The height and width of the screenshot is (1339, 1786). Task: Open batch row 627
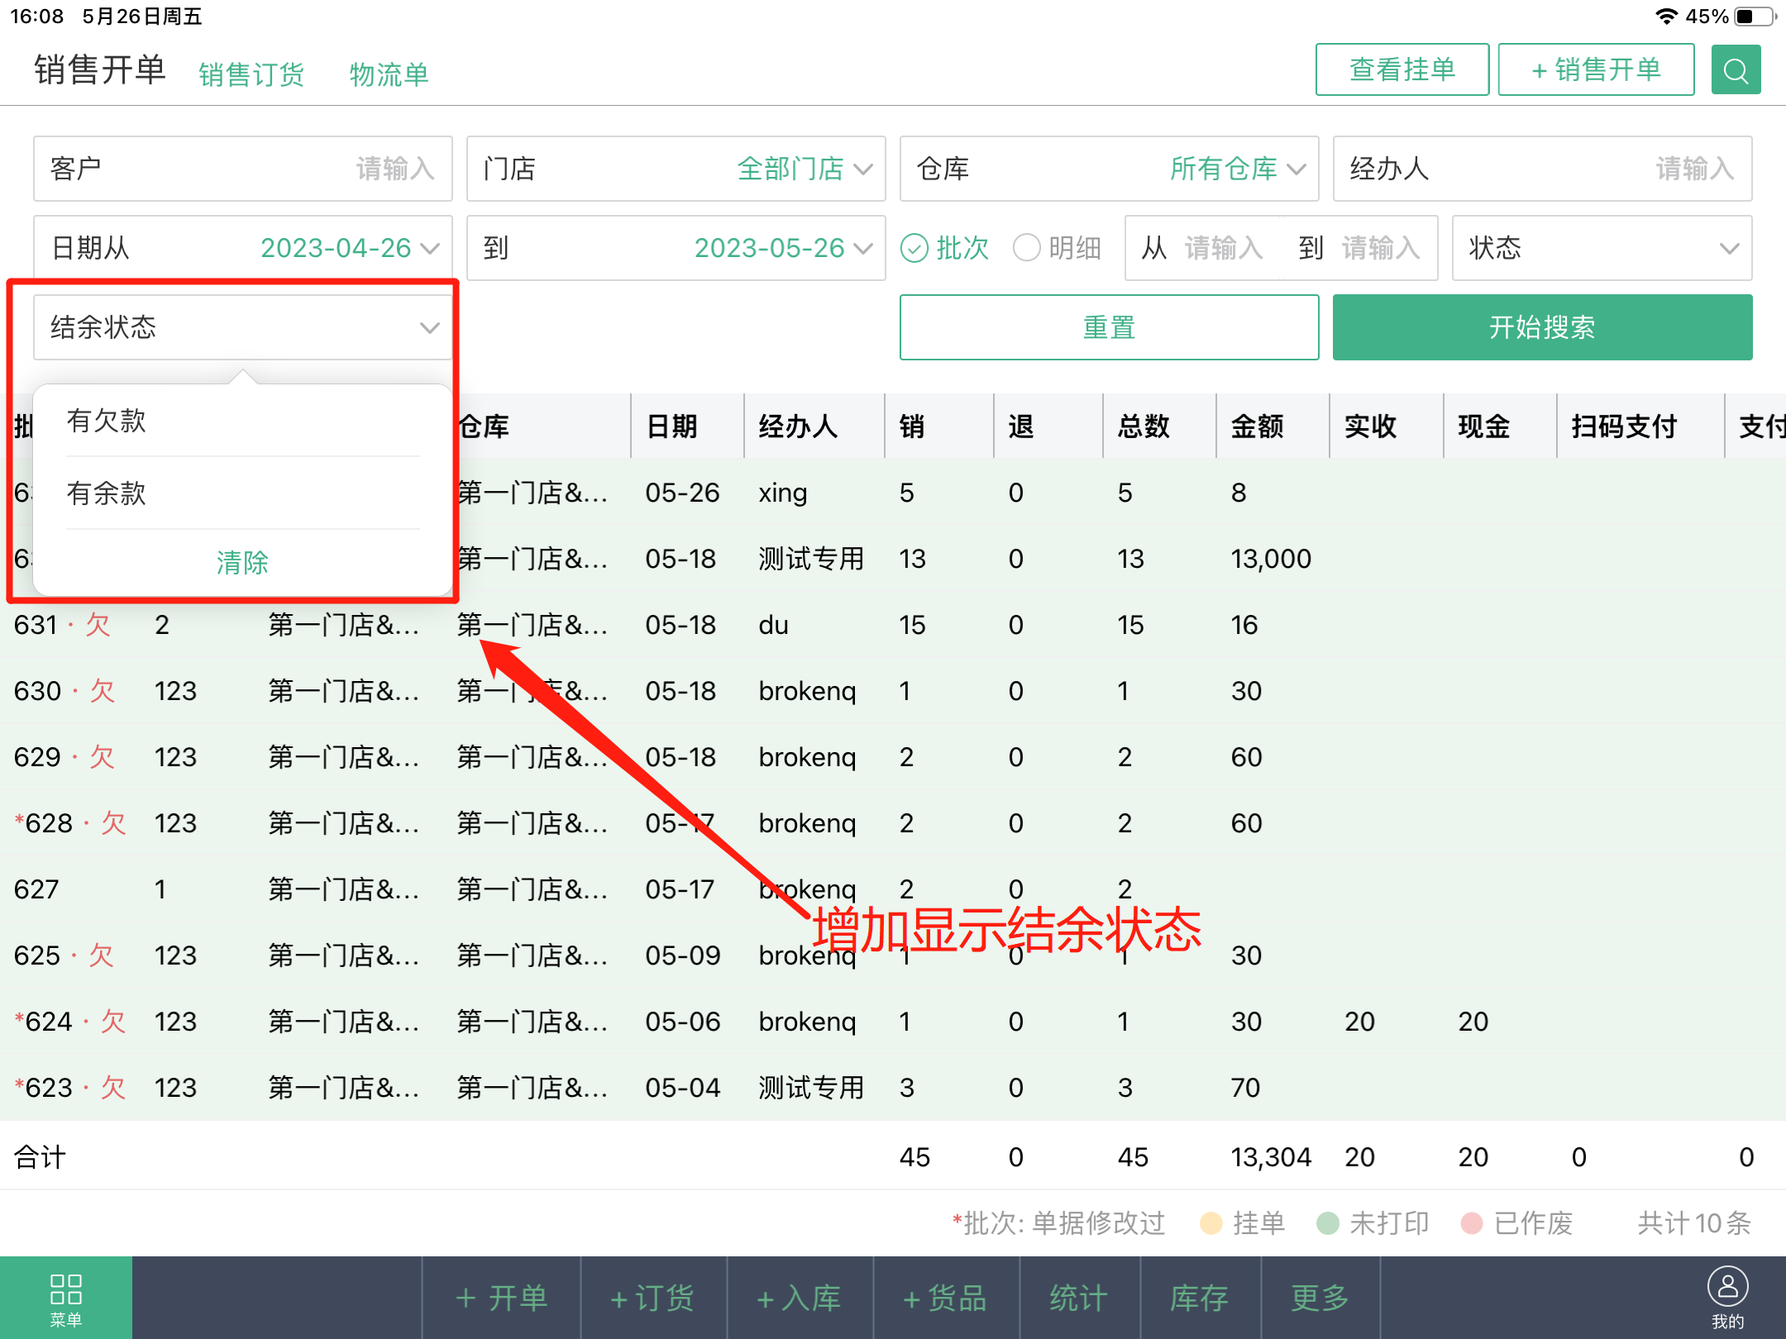pos(893,889)
